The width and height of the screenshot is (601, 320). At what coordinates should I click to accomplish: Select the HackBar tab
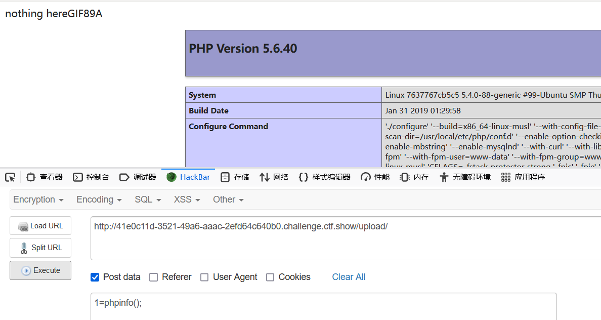188,177
